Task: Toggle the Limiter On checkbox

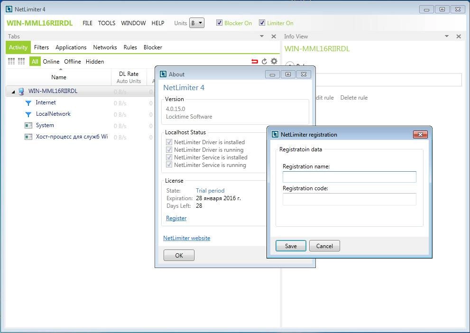Action: coord(262,23)
